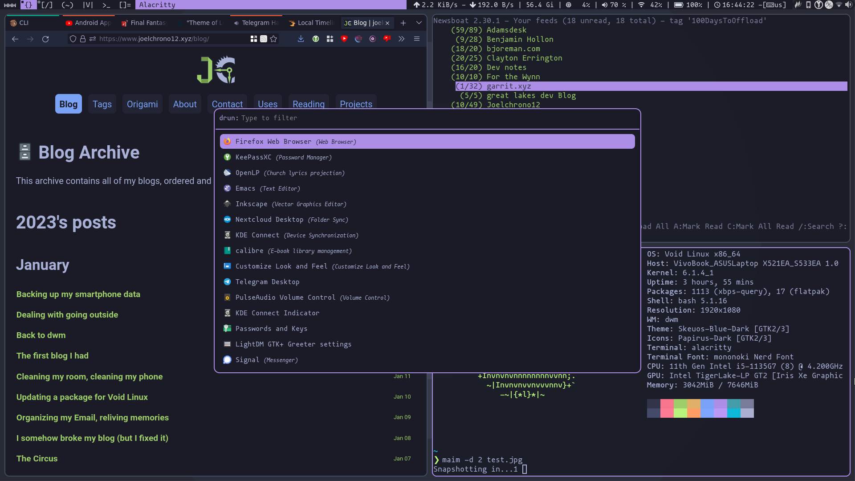Switch to the Local Timeline browser tab
Image resolution: width=855 pixels, height=481 pixels.
pyautogui.click(x=311, y=23)
